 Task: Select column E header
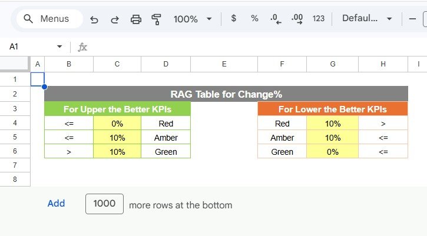pos(224,64)
